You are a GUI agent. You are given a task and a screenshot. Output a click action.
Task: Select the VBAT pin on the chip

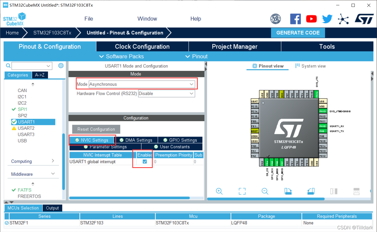[255, 101]
